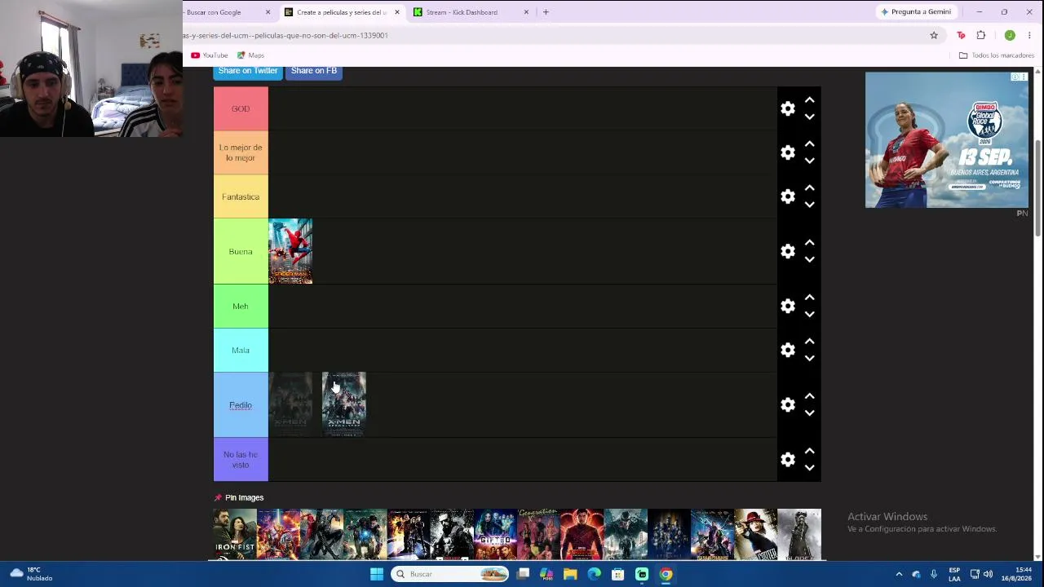Image resolution: width=1044 pixels, height=587 pixels.
Task: Pick the Venom poster
Action: (x=626, y=534)
